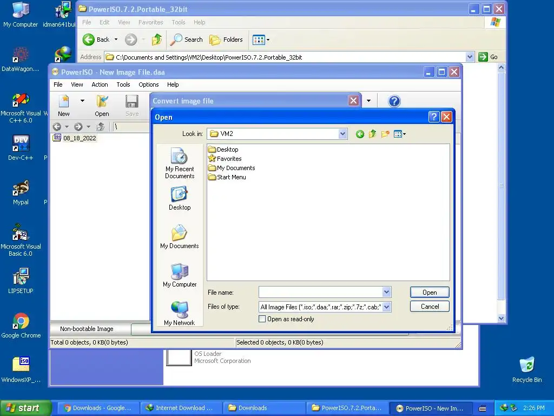Click the PowerISO Help question mark icon

pyautogui.click(x=394, y=101)
